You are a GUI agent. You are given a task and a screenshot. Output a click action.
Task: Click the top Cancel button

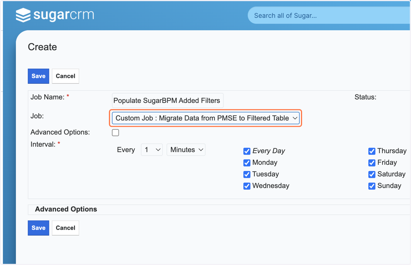(x=65, y=76)
